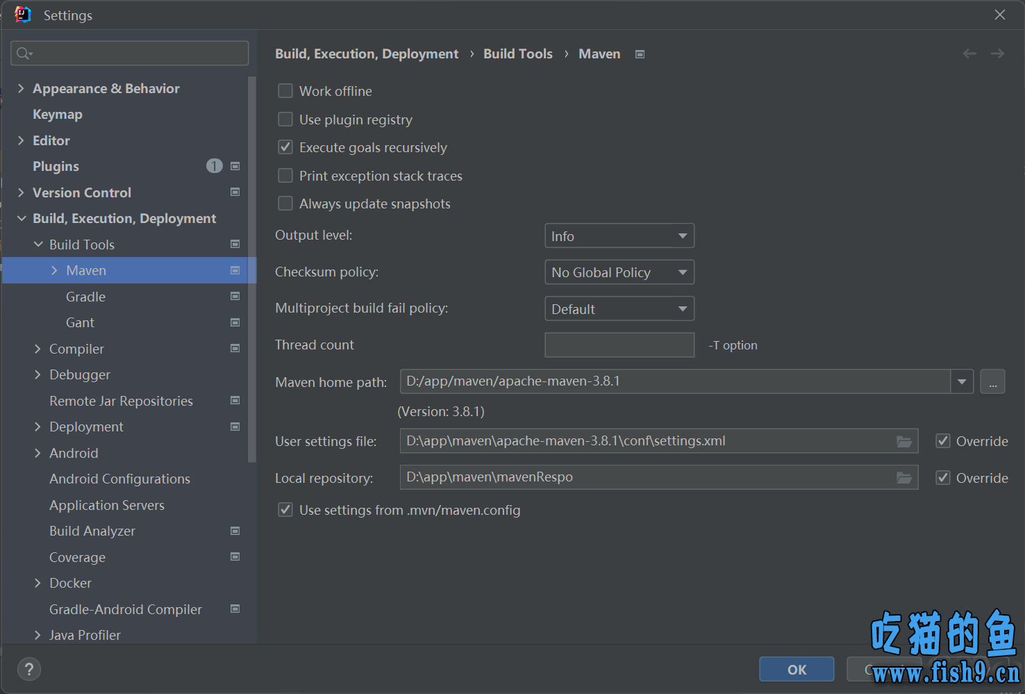Select Gradle under Build Tools
The width and height of the screenshot is (1025, 694).
tap(86, 297)
